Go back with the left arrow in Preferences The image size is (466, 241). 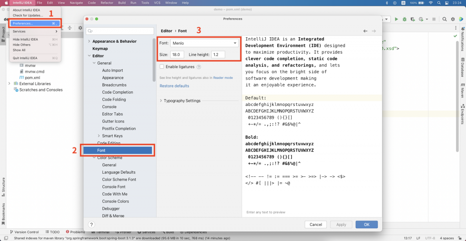click(365, 31)
